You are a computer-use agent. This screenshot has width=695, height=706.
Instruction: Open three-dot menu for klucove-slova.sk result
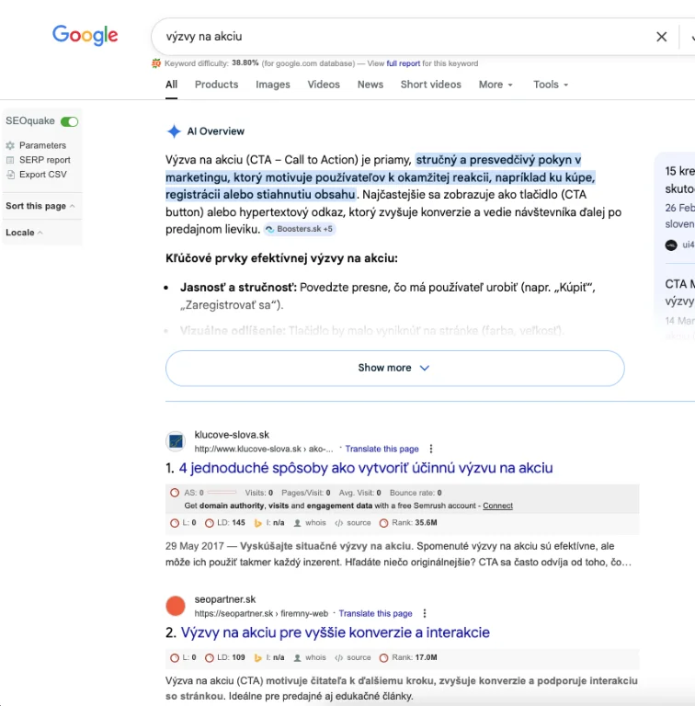430,449
